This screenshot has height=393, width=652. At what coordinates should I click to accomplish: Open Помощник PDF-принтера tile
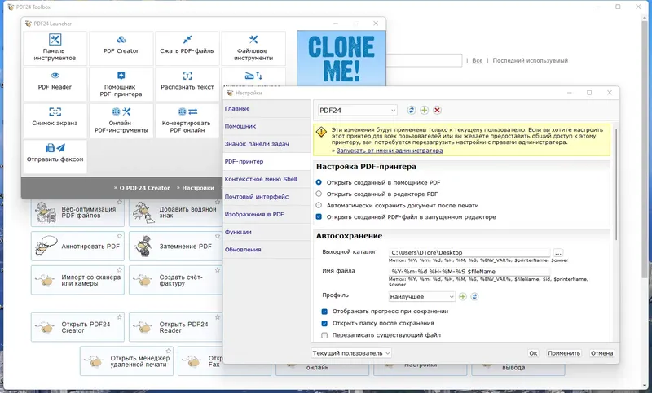[121, 85]
